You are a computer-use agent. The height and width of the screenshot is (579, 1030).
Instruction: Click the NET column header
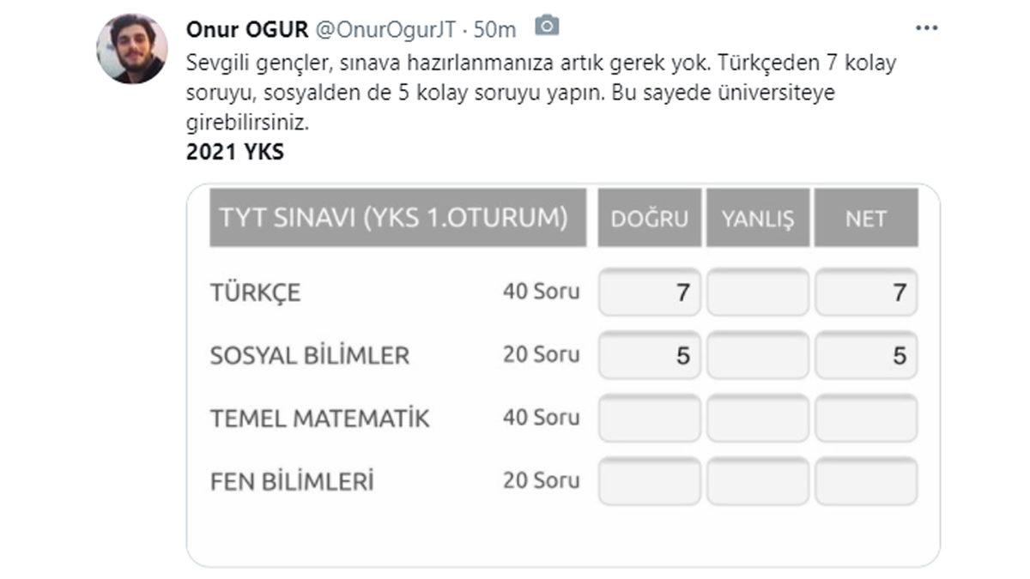tap(867, 218)
